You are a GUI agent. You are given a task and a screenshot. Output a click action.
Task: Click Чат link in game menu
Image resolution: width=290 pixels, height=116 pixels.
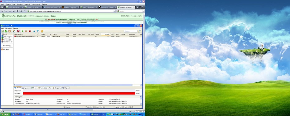point(97,19)
